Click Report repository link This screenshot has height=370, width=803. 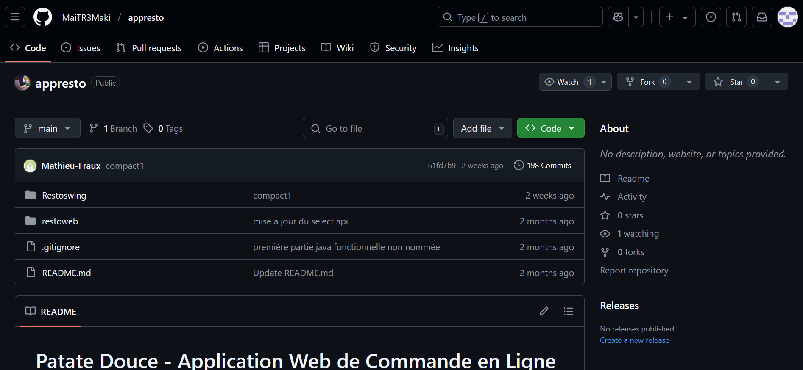coord(634,270)
